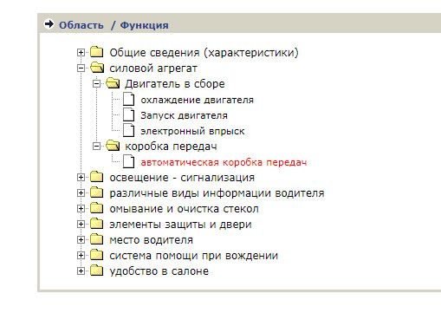Click the электронный впрыск document icon

[x=128, y=130]
